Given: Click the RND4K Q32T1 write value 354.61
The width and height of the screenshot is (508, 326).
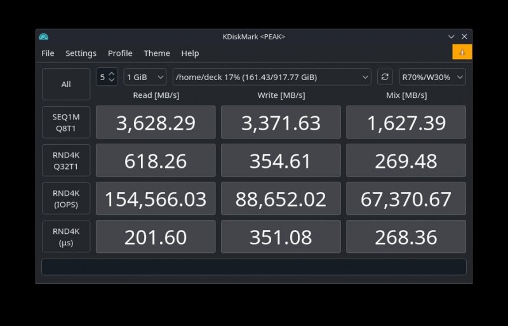Looking at the screenshot, I should 281,161.
